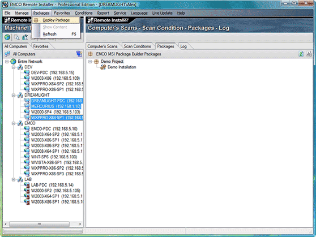Open the Language menu
The width and height of the screenshot is (316, 237).
tap(139, 13)
